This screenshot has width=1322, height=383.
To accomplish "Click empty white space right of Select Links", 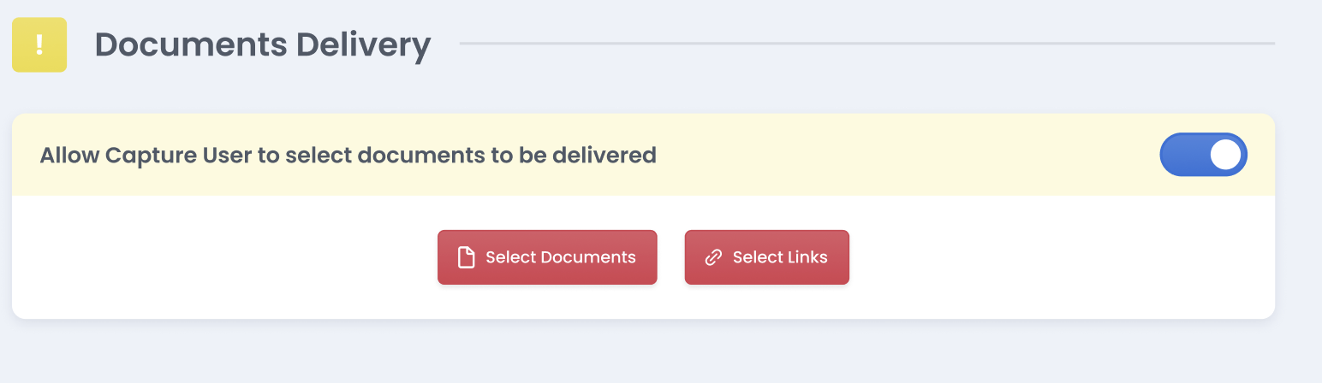I will coord(1062,257).
